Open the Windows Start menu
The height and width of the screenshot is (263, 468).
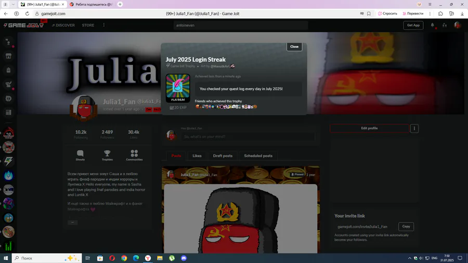point(6,258)
